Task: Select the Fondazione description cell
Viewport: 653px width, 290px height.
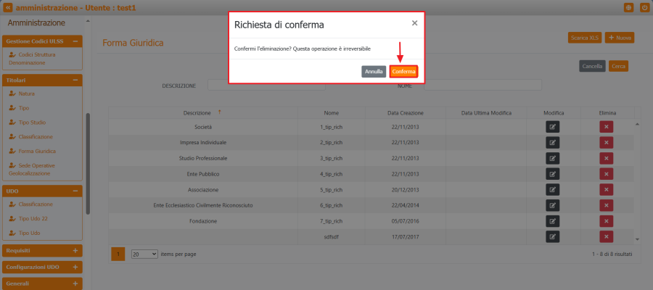Action: [x=203, y=221]
